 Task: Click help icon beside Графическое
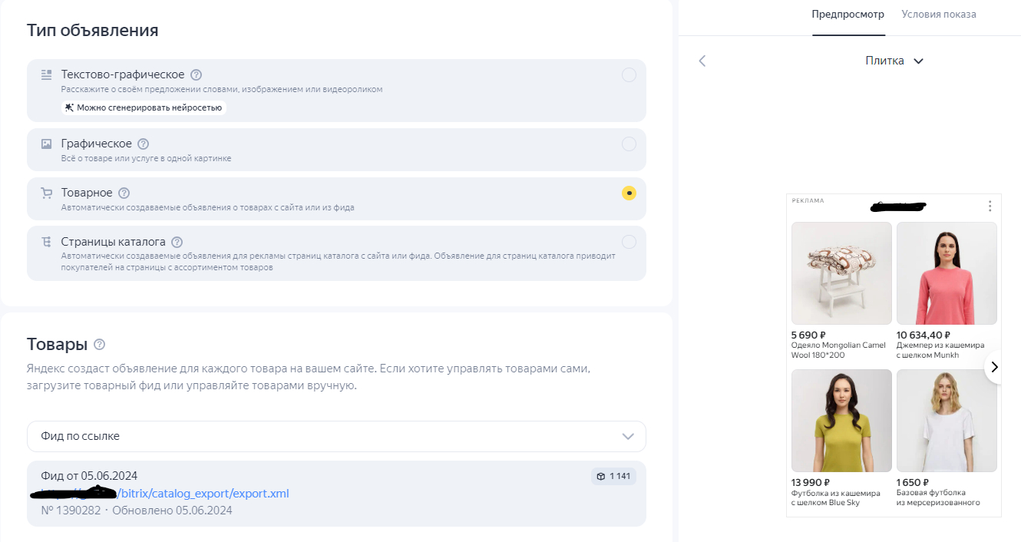tap(143, 144)
